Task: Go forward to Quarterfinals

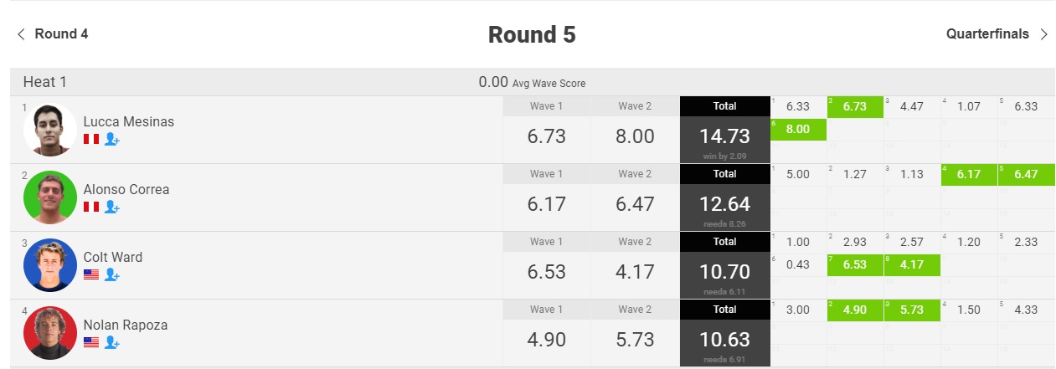Action: coord(997,34)
